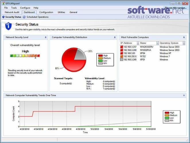Click the Windows XP operating system cell
This screenshot has height=143, width=190.
pyautogui.click(x=165, y=53)
